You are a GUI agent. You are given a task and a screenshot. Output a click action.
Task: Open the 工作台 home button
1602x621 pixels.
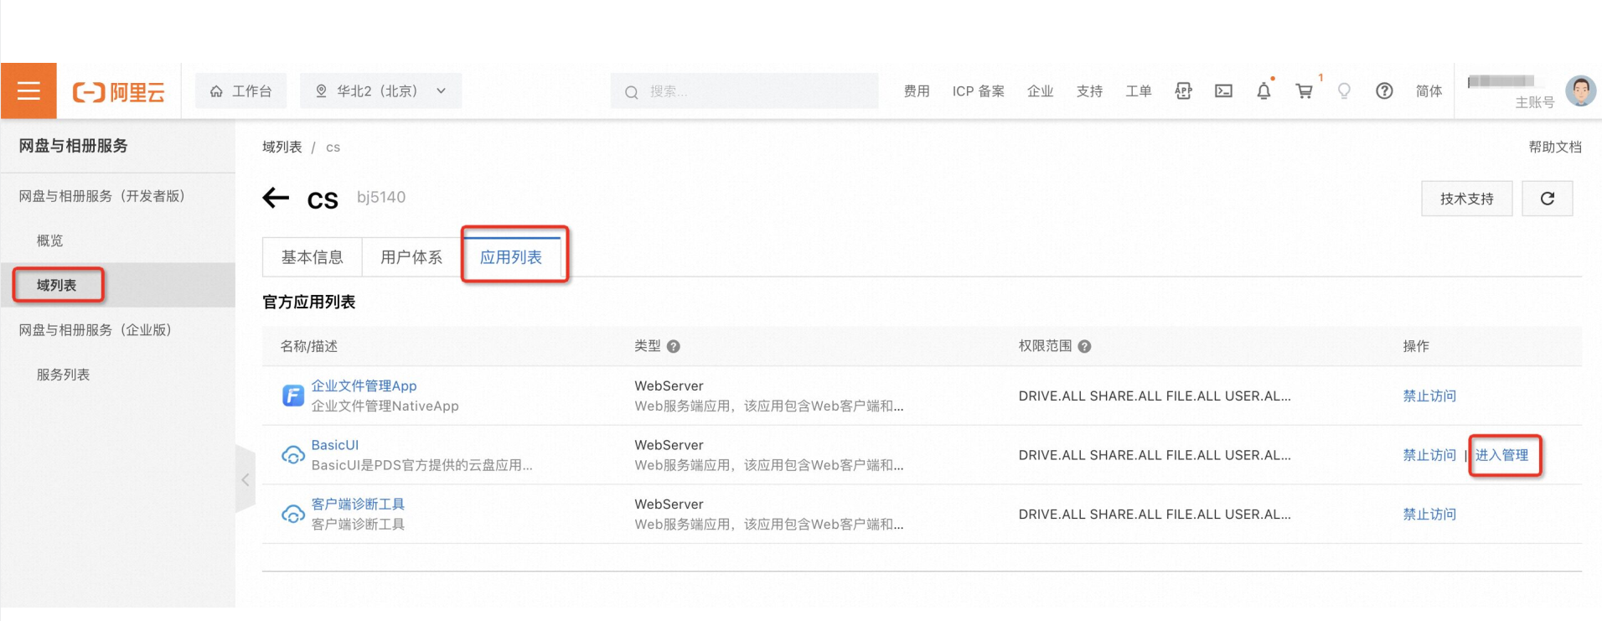(240, 91)
